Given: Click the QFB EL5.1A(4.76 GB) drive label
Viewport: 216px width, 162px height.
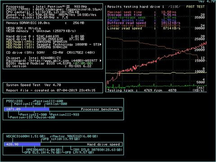Looking at the screenshot, I should pyautogui.click(x=43, y=153).
